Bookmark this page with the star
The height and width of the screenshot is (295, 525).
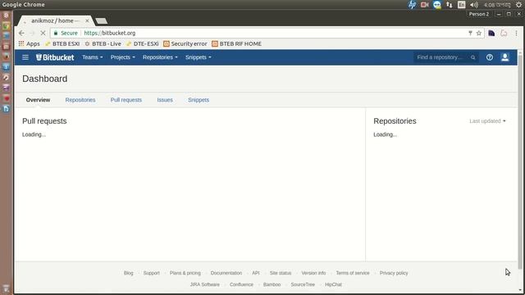point(479,33)
